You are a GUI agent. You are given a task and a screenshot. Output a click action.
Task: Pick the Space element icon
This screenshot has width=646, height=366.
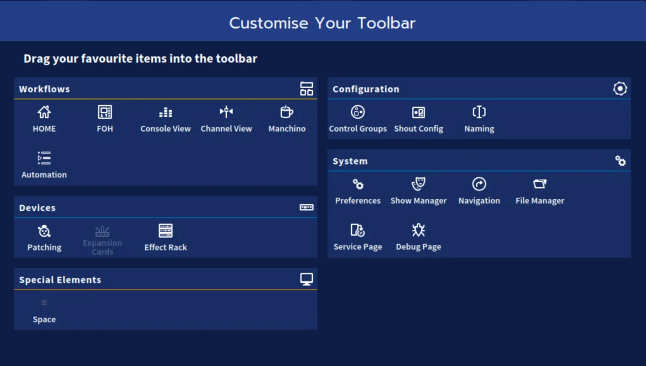point(44,303)
